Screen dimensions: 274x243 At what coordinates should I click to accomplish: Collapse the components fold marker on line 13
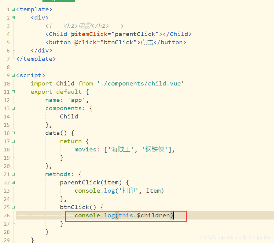click(x=13, y=108)
